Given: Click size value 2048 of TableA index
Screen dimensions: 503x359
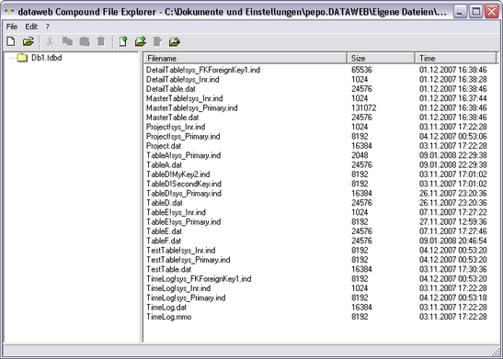Looking at the screenshot, I should (x=360, y=155).
